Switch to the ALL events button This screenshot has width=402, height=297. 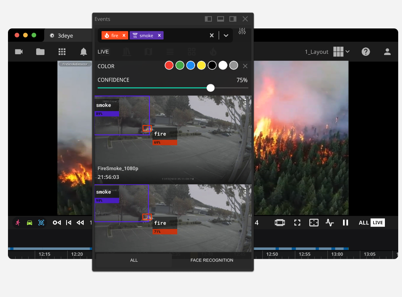point(134,260)
